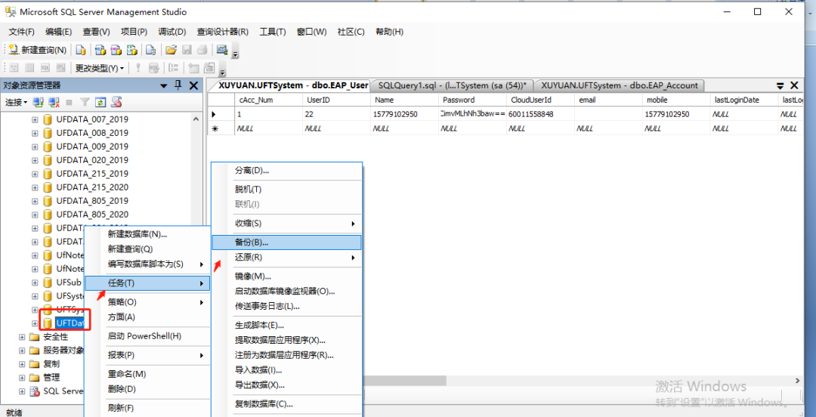
Task: Open the active documents list dropdown arrow
Action: tap(780, 85)
